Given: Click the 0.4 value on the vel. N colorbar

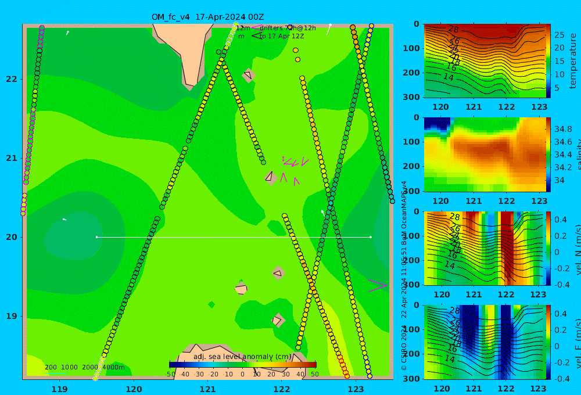Looking at the screenshot, I should [560, 220].
